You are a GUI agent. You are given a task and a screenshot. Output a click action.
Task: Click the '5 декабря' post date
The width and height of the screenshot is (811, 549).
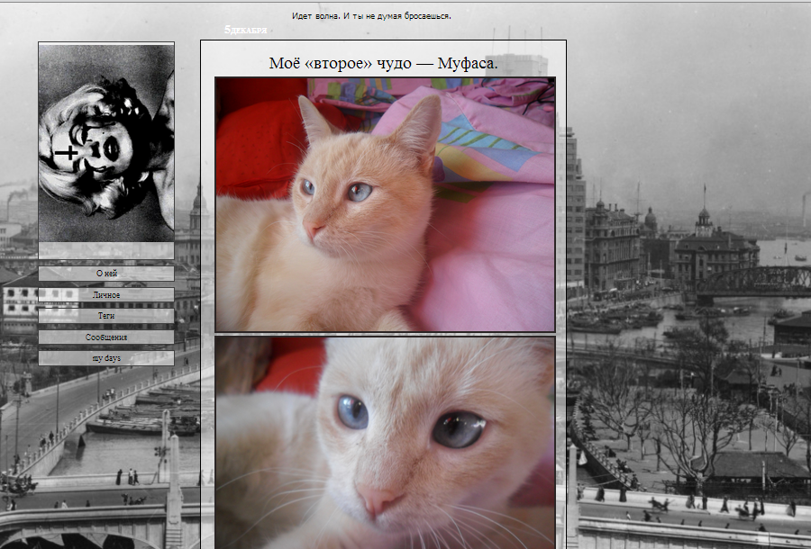click(246, 30)
